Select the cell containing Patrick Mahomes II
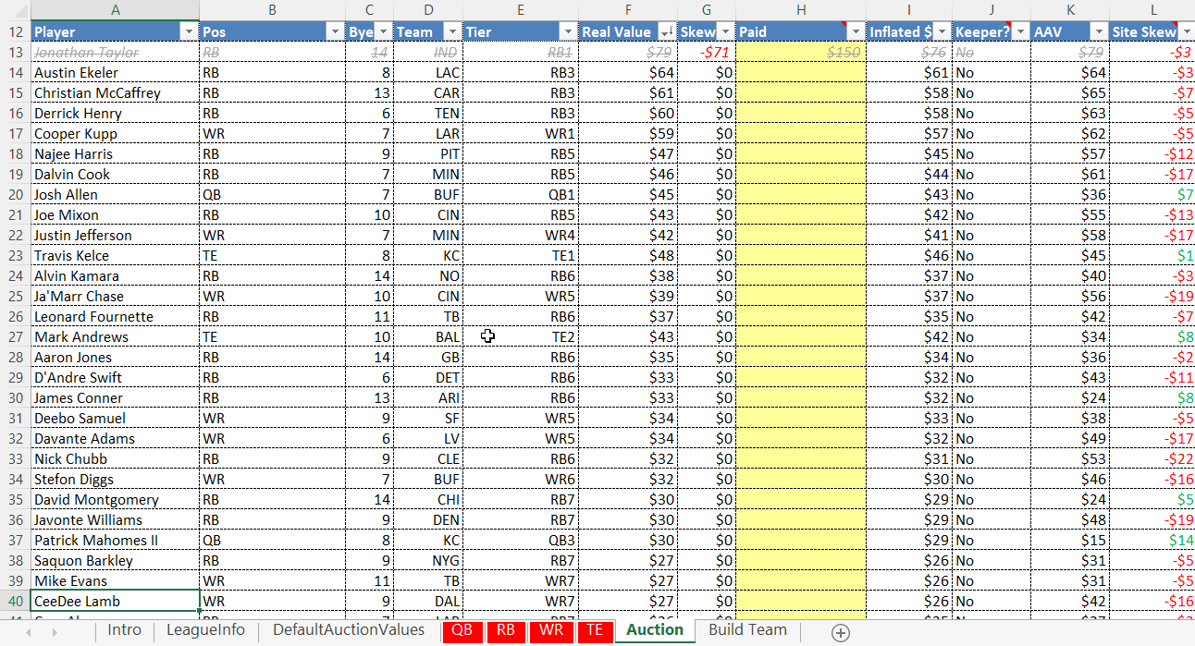The height and width of the screenshot is (646, 1195). click(x=115, y=540)
